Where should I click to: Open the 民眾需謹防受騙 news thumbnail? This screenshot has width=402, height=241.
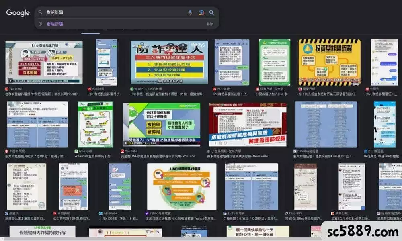click(248, 125)
